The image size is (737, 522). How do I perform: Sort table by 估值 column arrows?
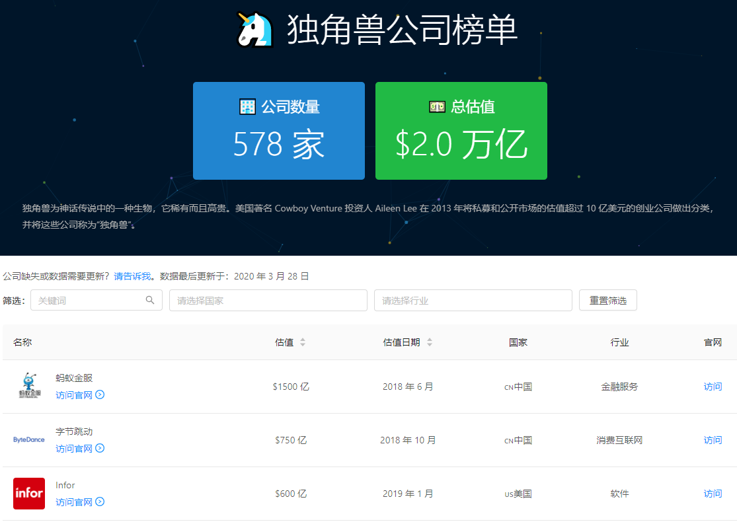tap(303, 342)
